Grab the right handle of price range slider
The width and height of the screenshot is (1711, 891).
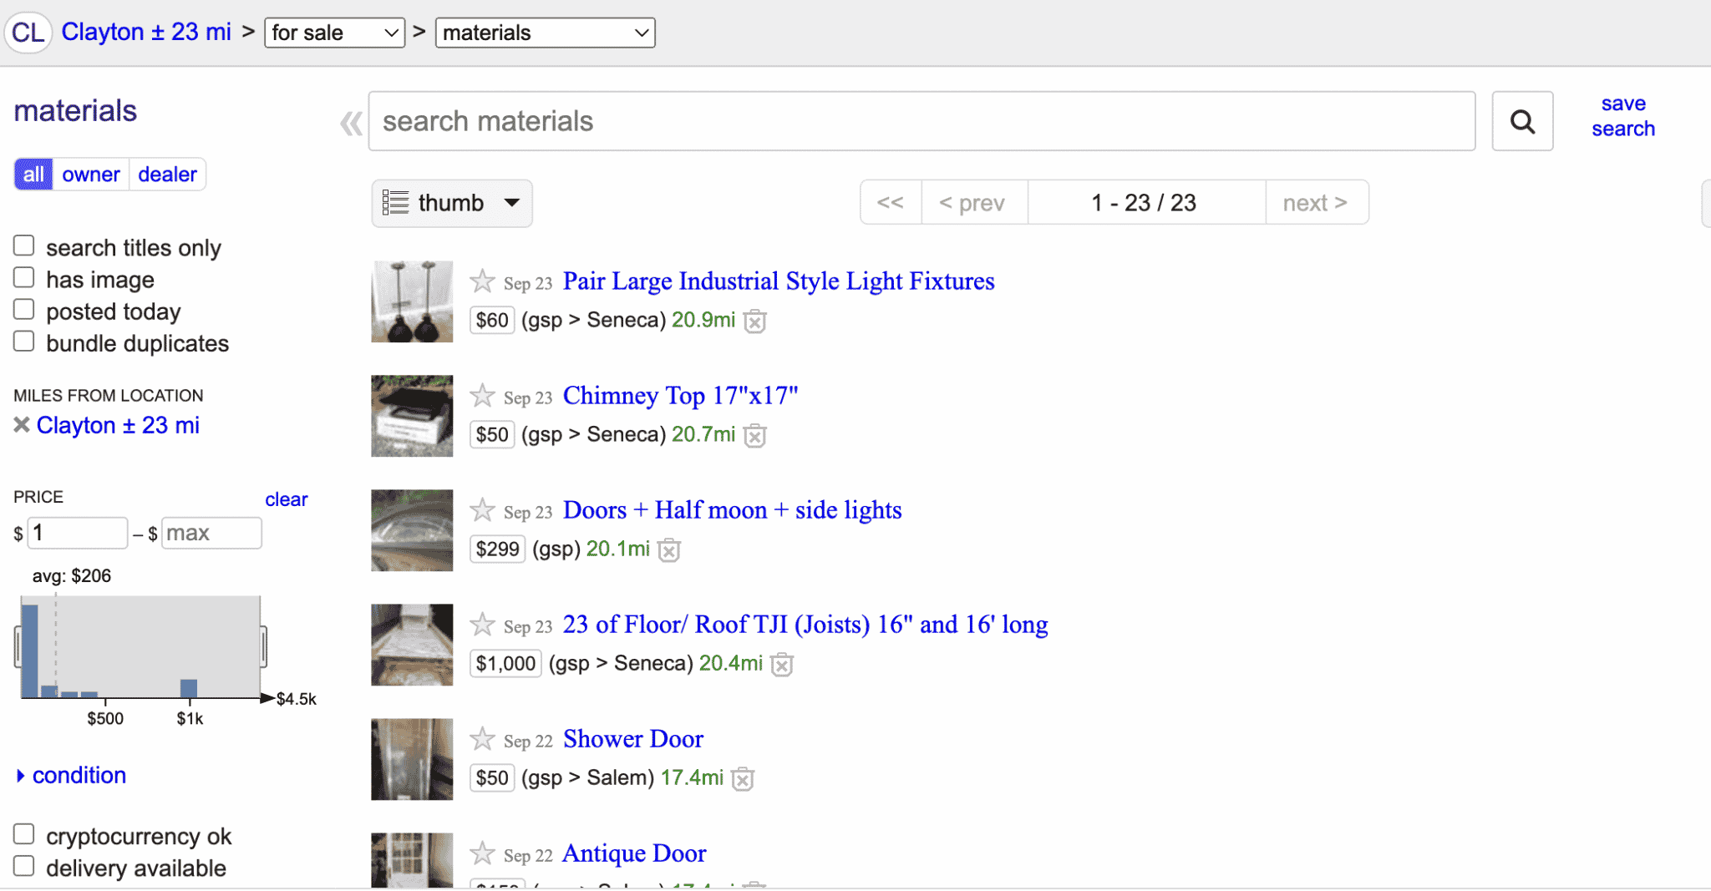click(x=263, y=646)
